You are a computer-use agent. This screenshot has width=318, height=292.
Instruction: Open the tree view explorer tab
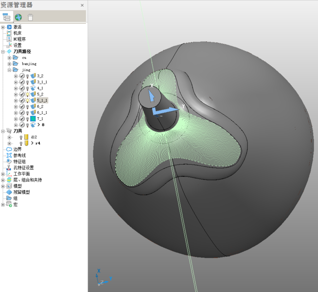[x=6, y=18]
